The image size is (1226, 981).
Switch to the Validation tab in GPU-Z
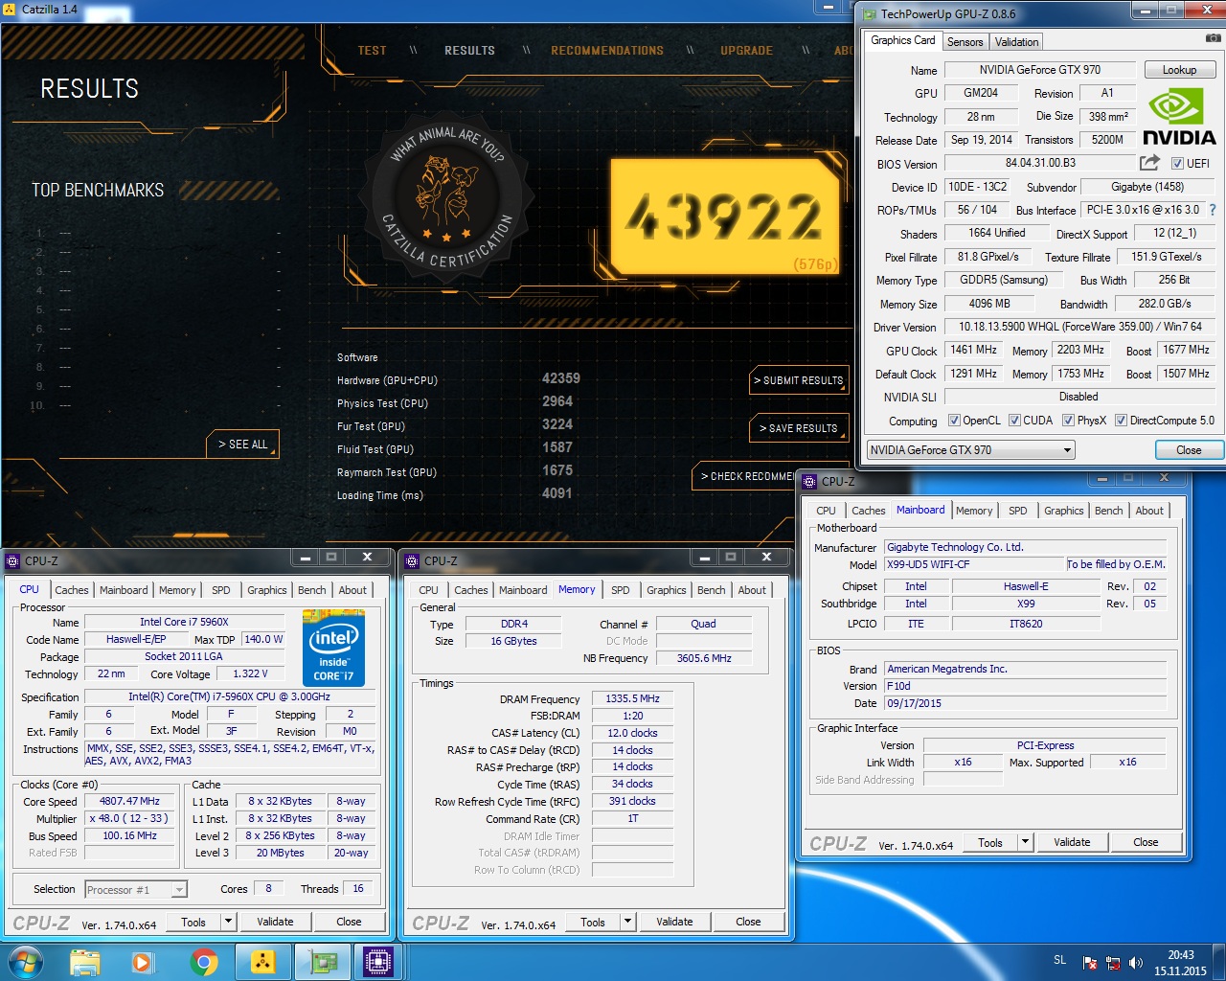pyautogui.click(x=1016, y=42)
